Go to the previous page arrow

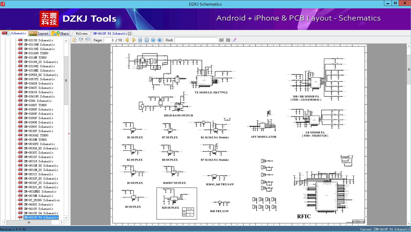point(127,40)
